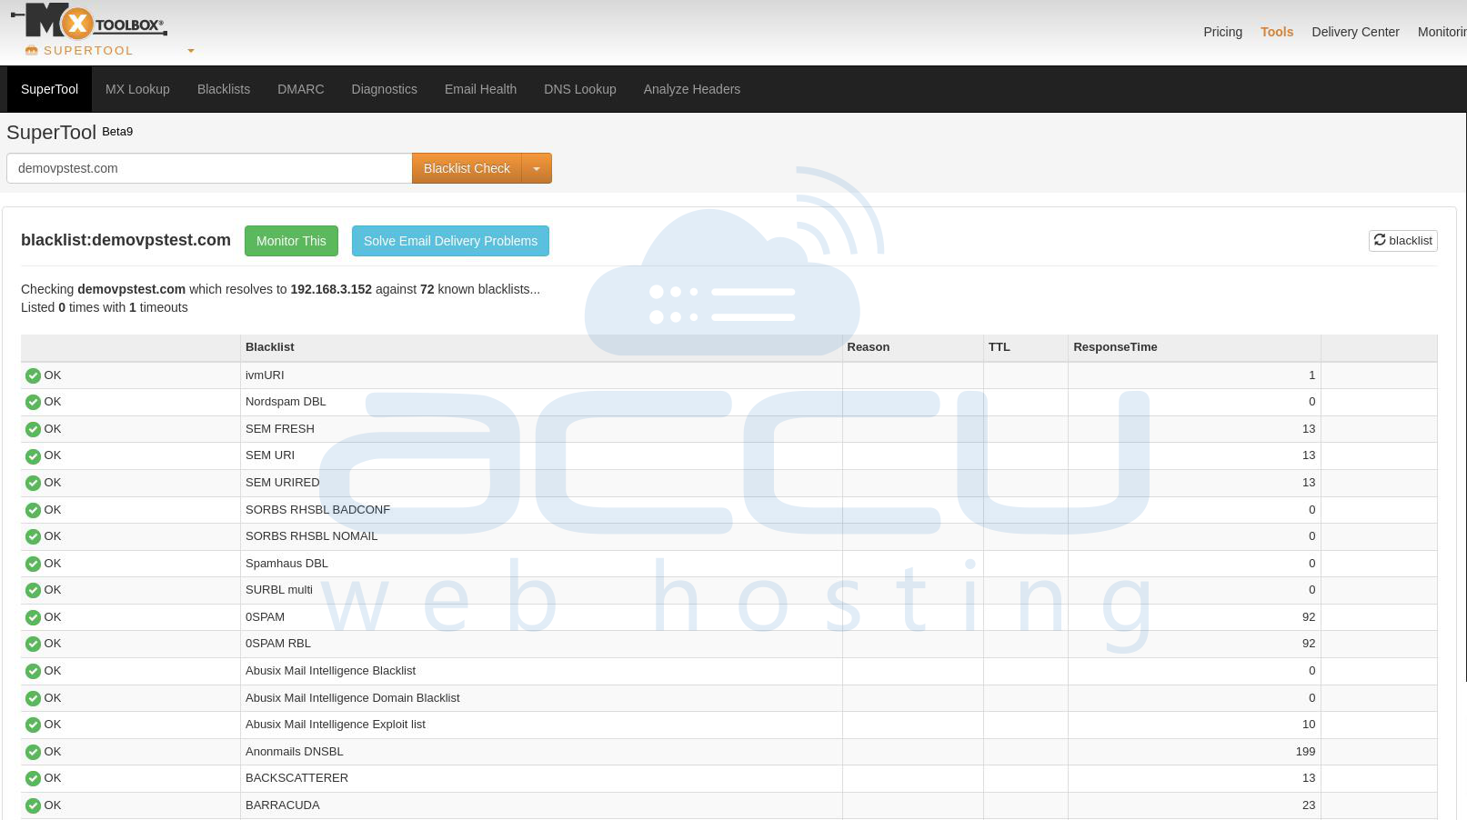Focus the domain input field demovpstest.com
1467x820 pixels.
[209, 168]
